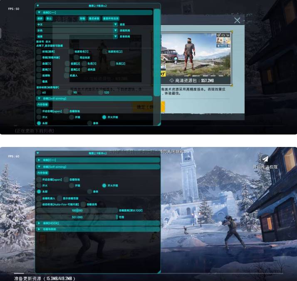Enable the 射线[通用] checkbox

[x=39, y=52]
